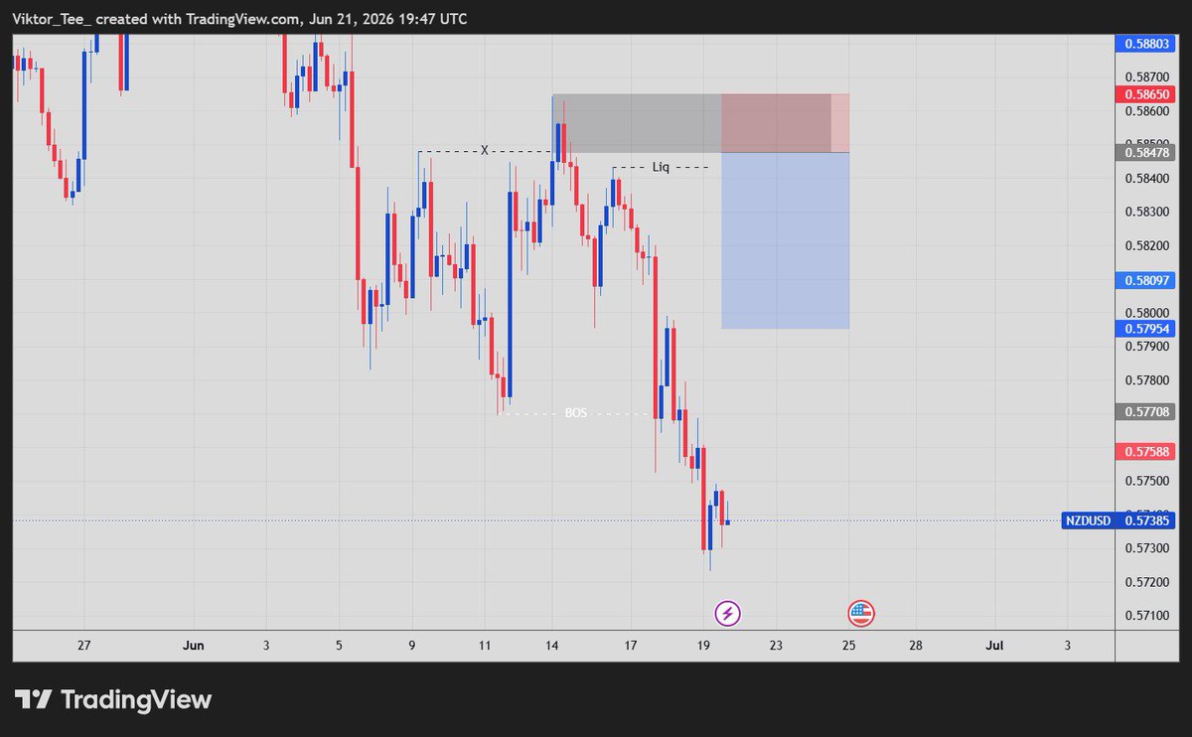The width and height of the screenshot is (1192, 737).
Task: Click date 14 on the time axis
Action: tap(552, 646)
